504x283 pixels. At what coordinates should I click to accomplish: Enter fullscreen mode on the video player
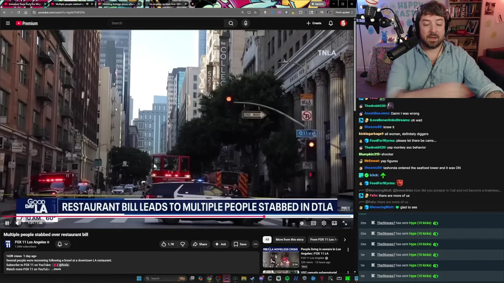[x=345, y=223]
